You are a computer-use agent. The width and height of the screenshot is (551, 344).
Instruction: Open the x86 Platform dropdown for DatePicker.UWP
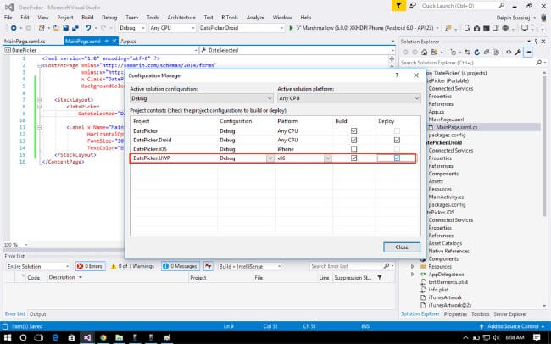point(327,158)
